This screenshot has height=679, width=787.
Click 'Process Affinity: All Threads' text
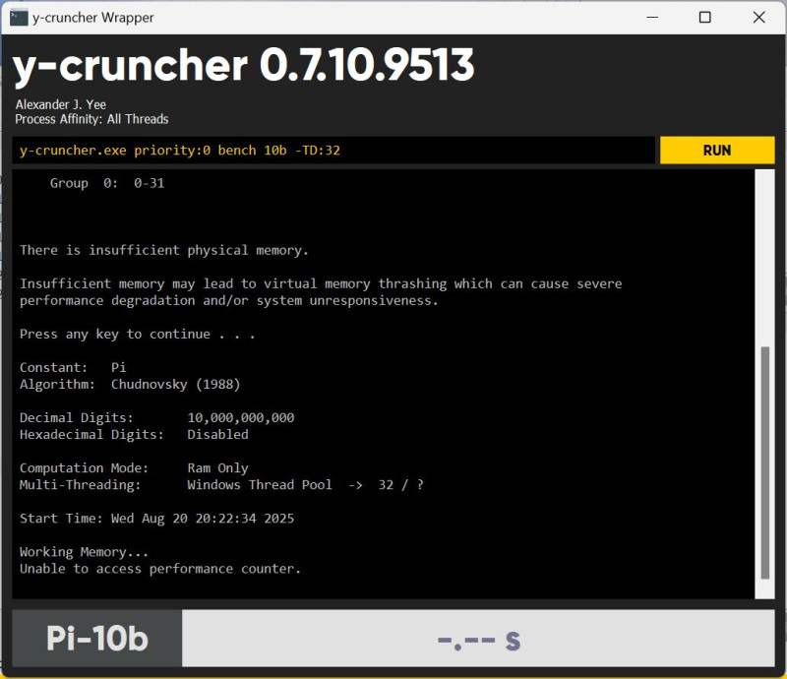tap(91, 119)
